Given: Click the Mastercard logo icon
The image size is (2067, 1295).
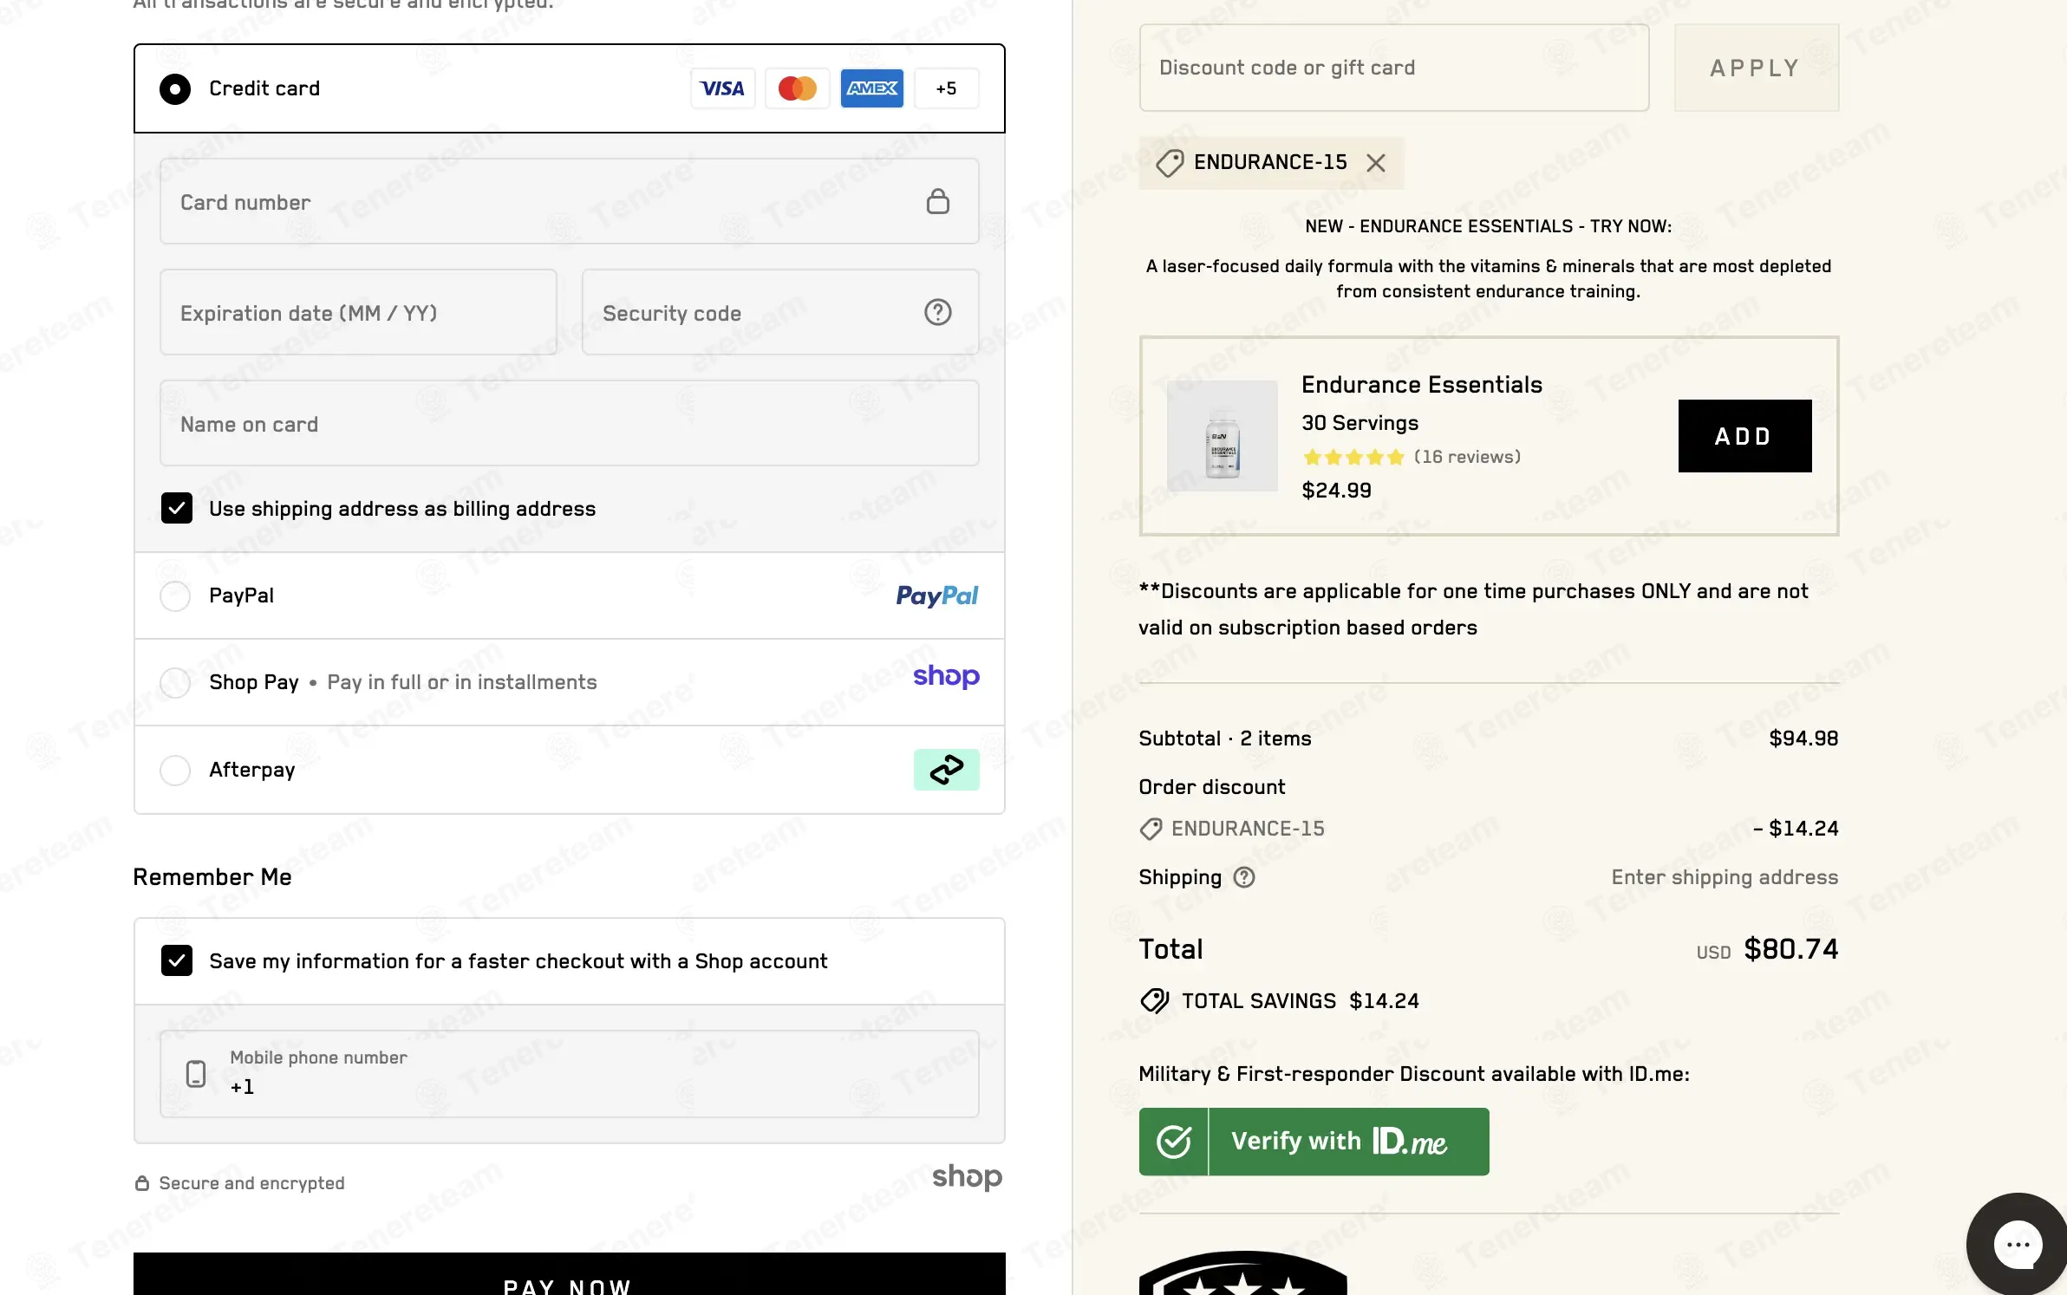Looking at the screenshot, I should tap(797, 88).
